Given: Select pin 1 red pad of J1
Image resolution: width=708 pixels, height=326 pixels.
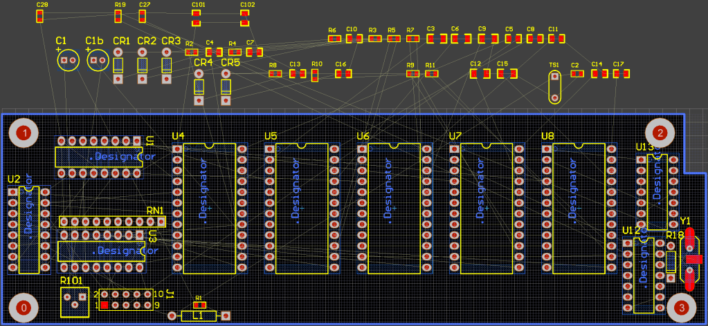Looking at the screenshot, I should 105,305.
